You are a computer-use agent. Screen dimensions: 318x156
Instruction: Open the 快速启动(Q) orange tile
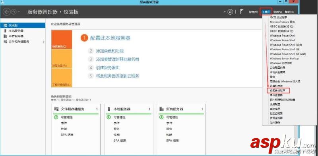pyautogui.click(x=62, y=40)
